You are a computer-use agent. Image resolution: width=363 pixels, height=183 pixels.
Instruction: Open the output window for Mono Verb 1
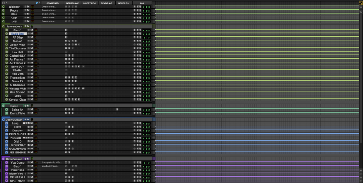coord(140,174)
